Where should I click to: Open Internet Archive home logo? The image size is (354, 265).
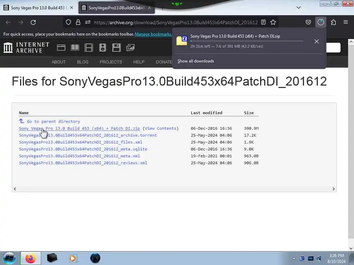point(26,48)
